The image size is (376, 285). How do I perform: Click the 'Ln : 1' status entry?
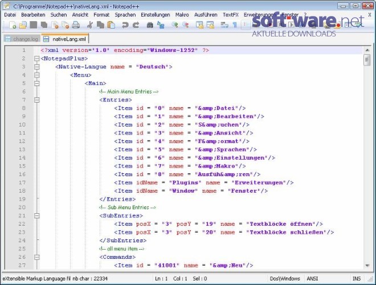point(161,279)
